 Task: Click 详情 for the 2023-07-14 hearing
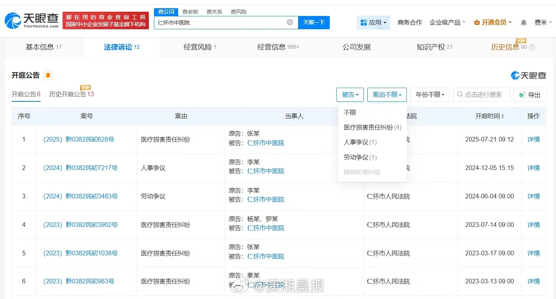(x=533, y=225)
